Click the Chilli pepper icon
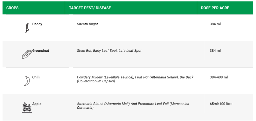Viewport: 256px width, 121px height. pos(27,81)
